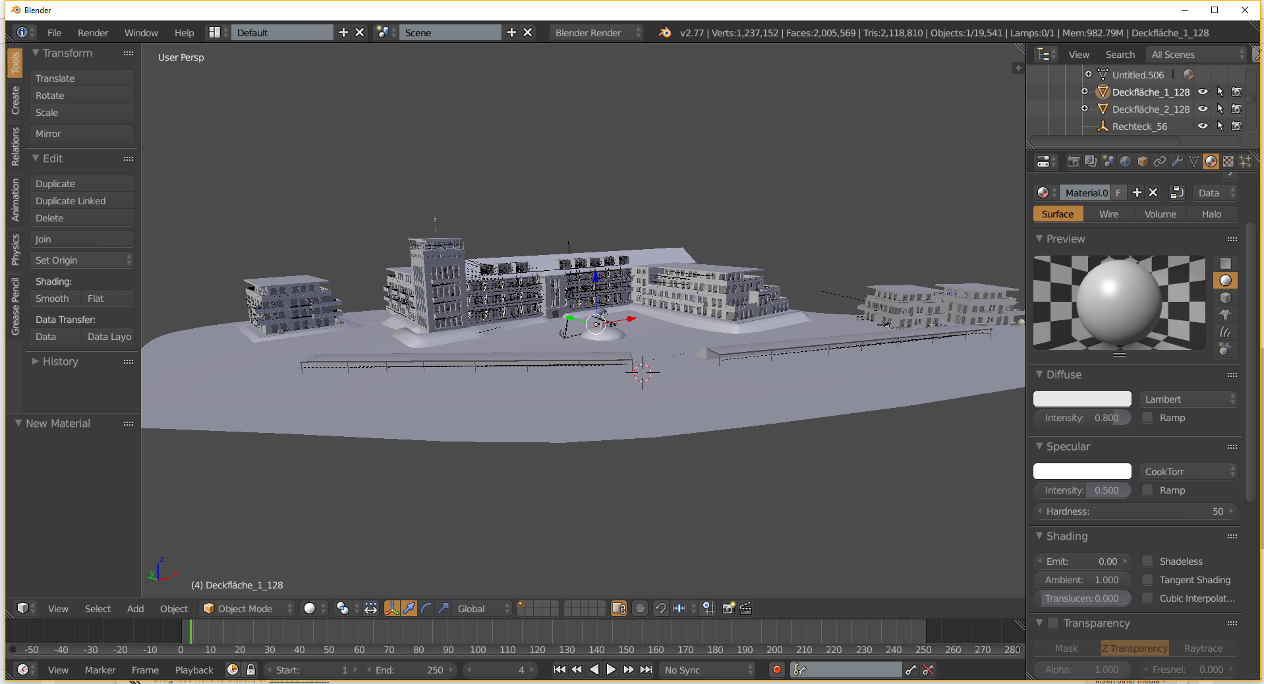This screenshot has height=684, width=1264.
Task: Click the rotate manipulator arc icon
Action: (426, 608)
